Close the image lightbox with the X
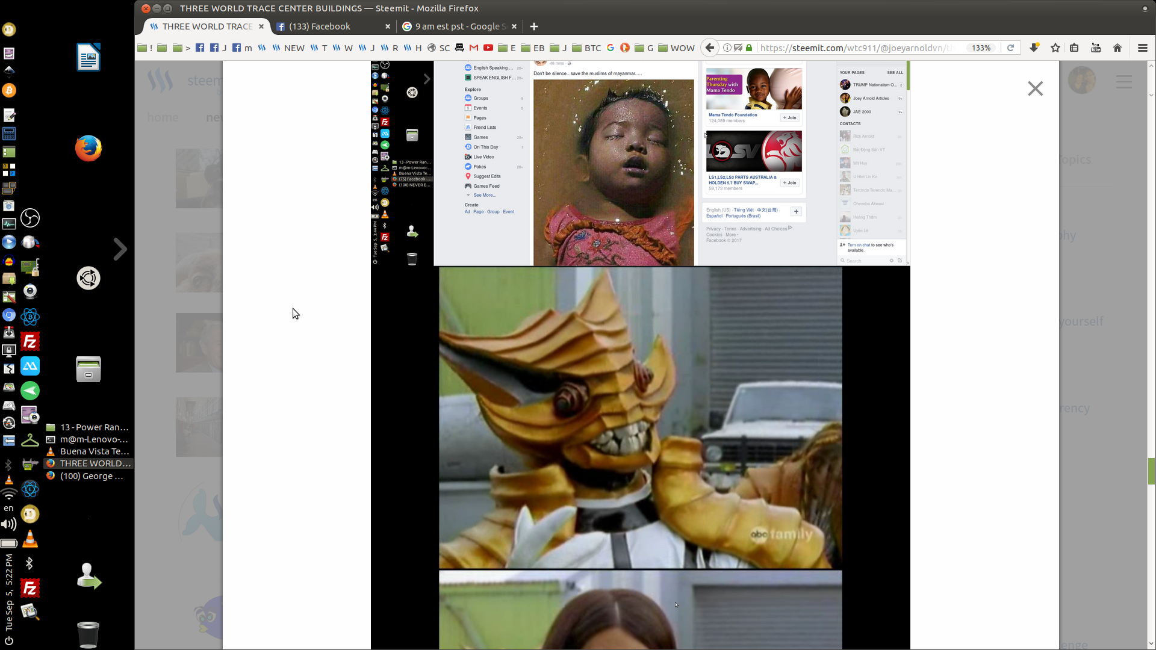The width and height of the screenshot is (1156, 650). pos(1035,88)
